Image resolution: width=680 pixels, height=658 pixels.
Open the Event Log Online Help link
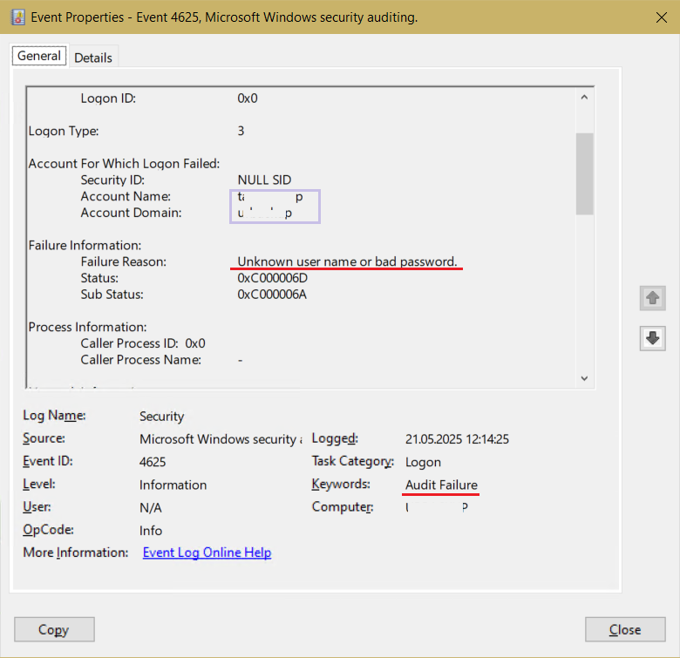coord(207,553)
